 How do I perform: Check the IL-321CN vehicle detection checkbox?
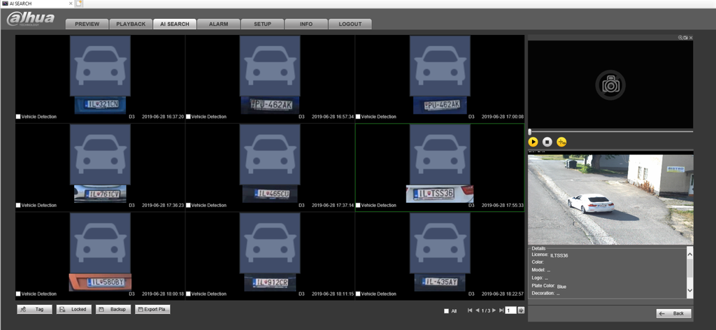(x=19, y=117)
